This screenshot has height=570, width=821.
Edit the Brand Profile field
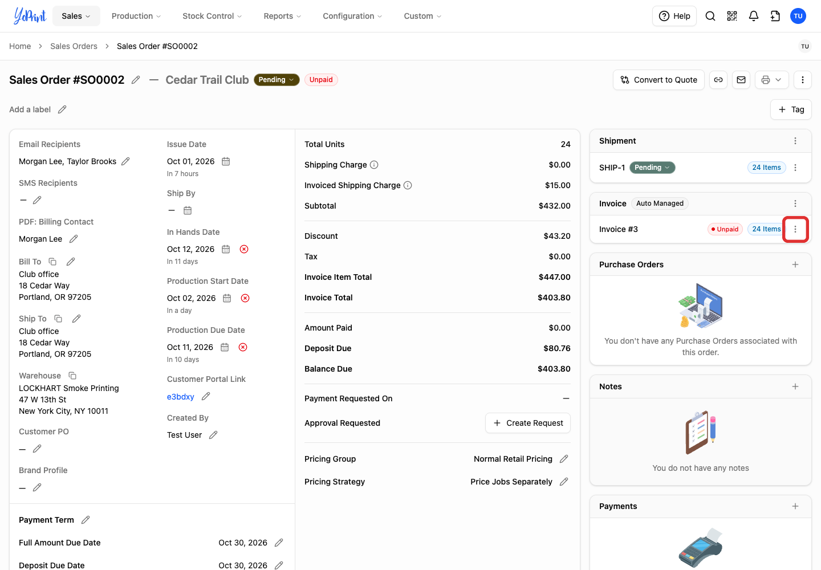(37, 487)
